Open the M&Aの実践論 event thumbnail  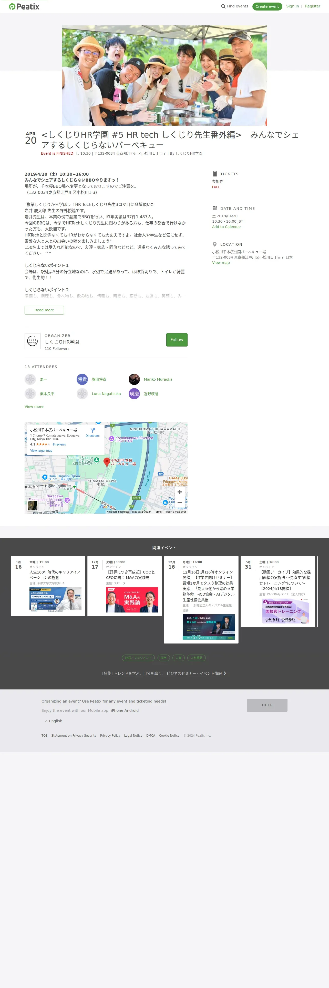(132, 600)
